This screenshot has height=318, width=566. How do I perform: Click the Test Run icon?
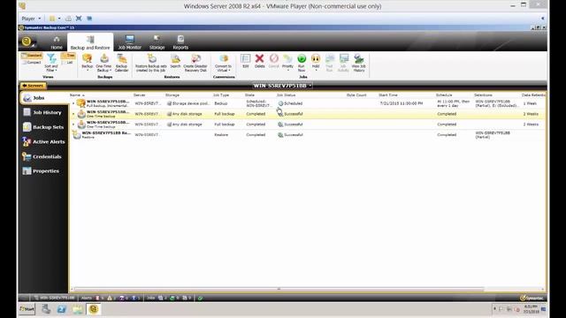329,63
